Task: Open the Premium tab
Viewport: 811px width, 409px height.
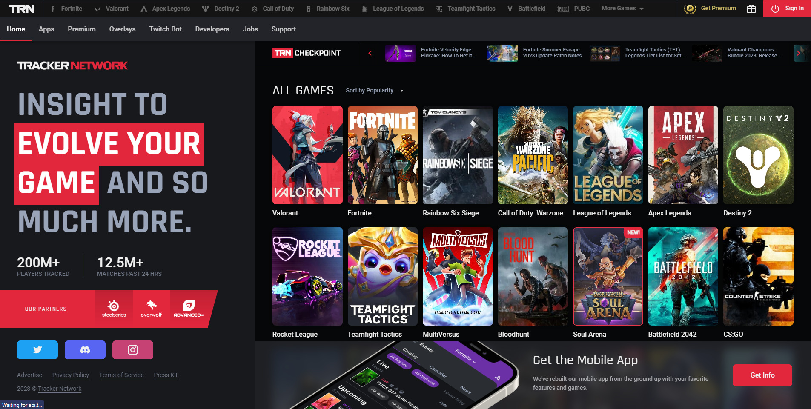Action: click(82, 29)
